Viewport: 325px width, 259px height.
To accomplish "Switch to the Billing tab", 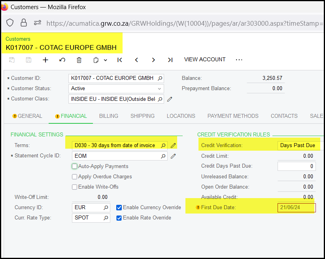I will [109, 116].
